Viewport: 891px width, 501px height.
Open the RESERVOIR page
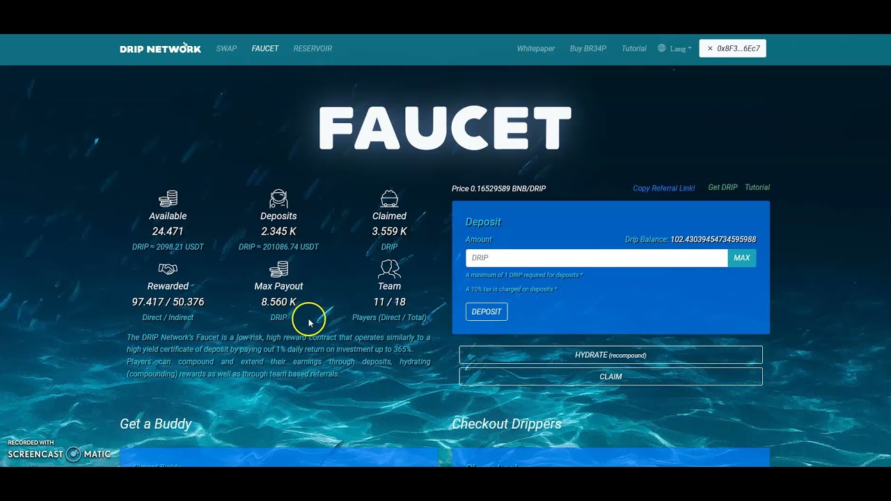tap(313, 49)
